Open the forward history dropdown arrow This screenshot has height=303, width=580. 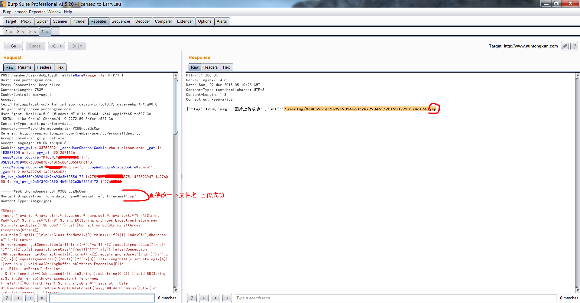81,46
